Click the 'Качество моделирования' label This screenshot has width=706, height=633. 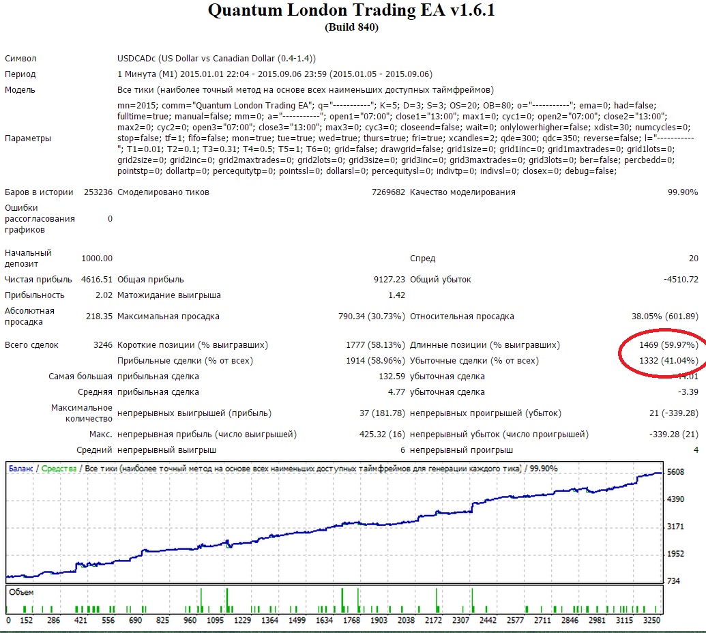pos(463,192)
